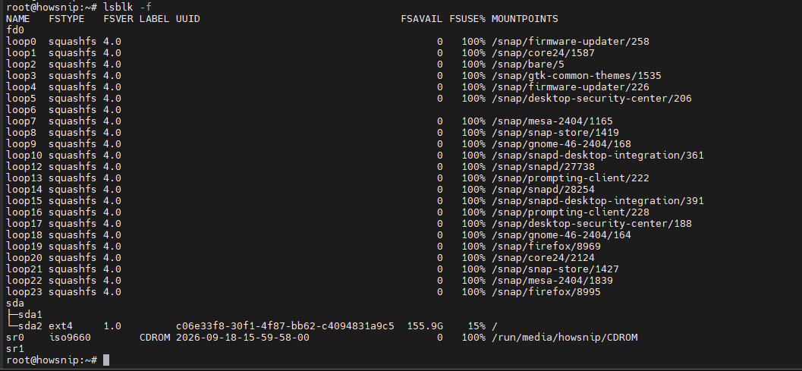This screenshot has width=802, height=371.
Task: Click the /snap/firefox/8995 mountpoint
Action: pyautogui.click(x=546, y=291)
